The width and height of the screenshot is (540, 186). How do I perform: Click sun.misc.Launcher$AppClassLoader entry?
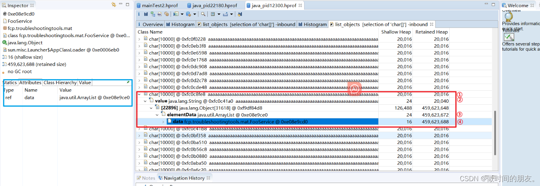pyautogui.click(x=64, y=50)
